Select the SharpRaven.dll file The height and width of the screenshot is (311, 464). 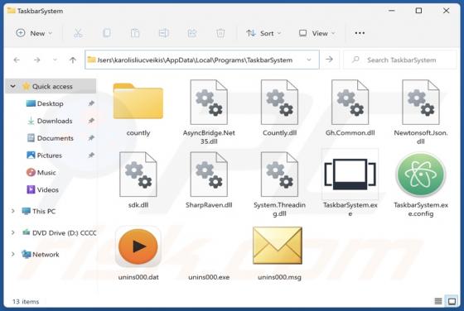point(209,175)
